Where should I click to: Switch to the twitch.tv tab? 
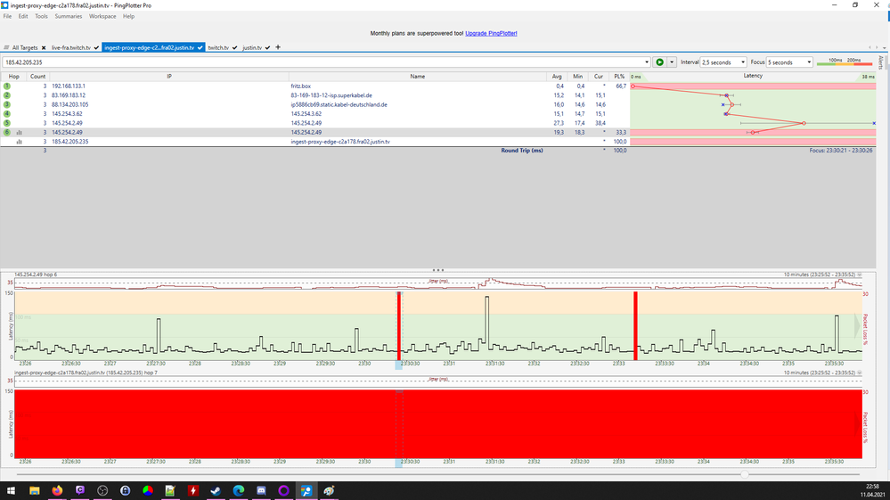[x=218, y=47]
